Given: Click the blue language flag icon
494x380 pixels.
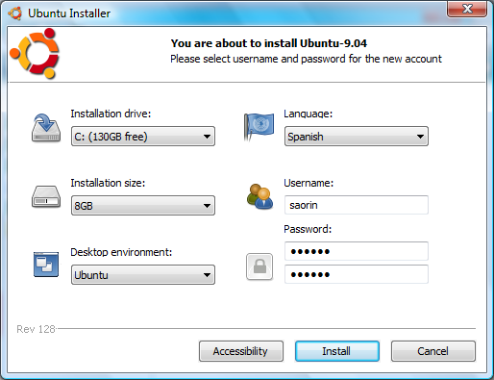Looking at the screenshot, I should coord(259,127).
